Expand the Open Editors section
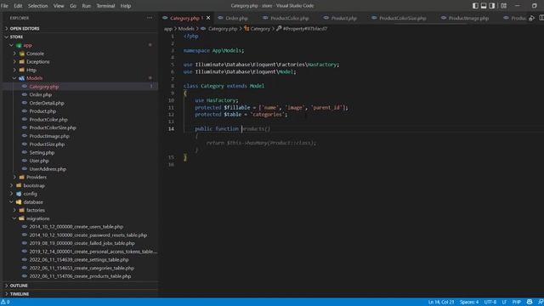The width and height of the screenshot is (544, 306). (x=79, y=28)
